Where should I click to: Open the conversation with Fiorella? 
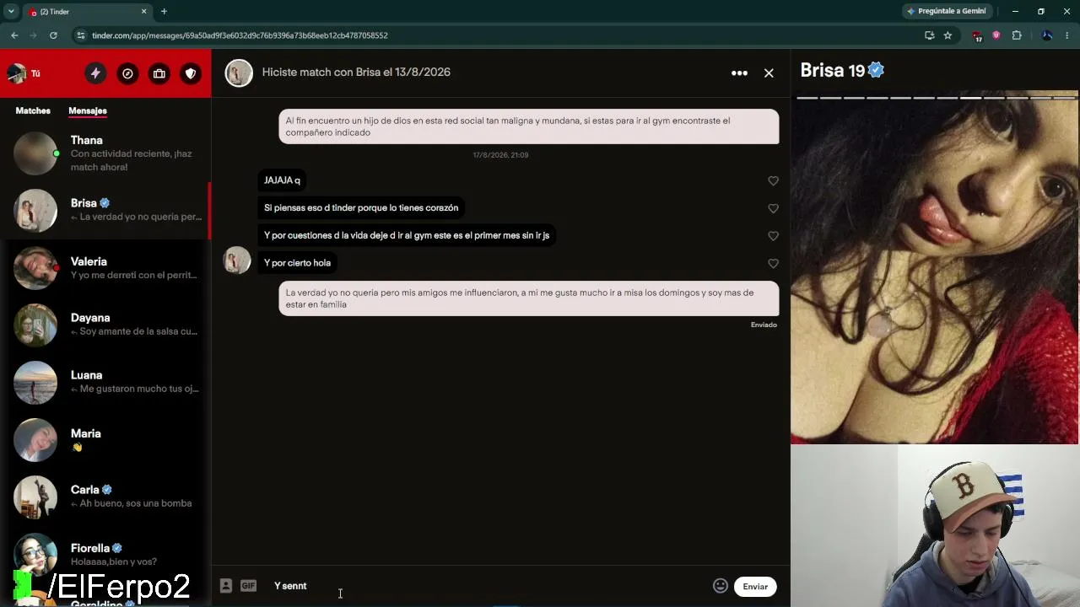[x=105, y=554]
